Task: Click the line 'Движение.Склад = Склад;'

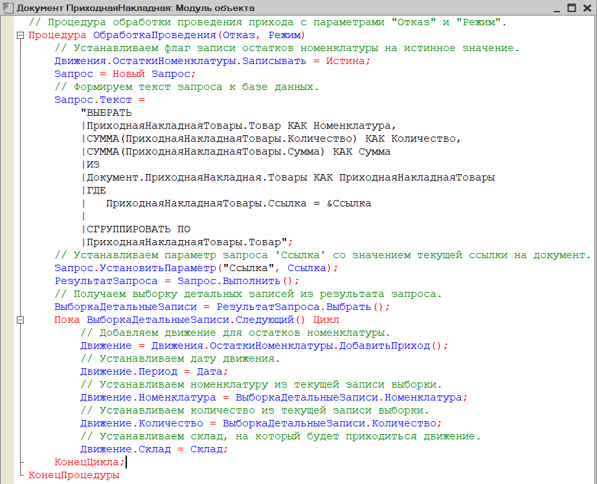Action: (x=154, y=449)
